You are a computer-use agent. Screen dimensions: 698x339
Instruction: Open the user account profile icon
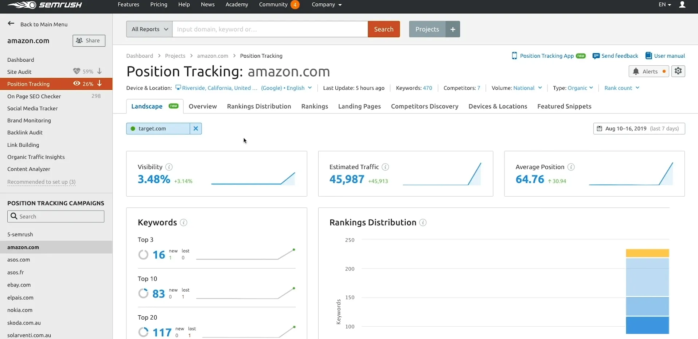point(682,5)
